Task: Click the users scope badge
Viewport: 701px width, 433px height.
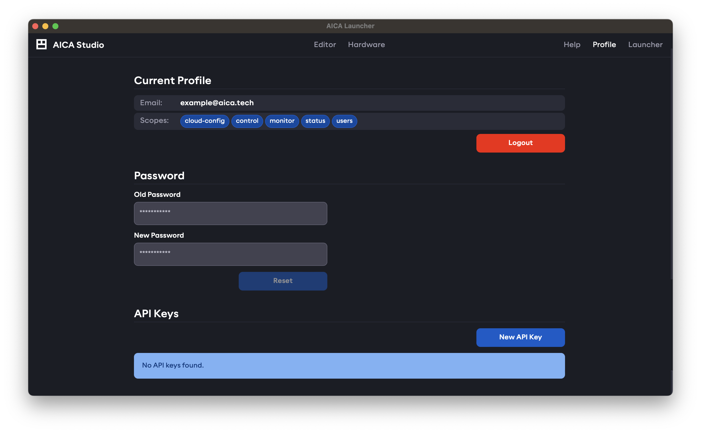Action: [344, 121]
